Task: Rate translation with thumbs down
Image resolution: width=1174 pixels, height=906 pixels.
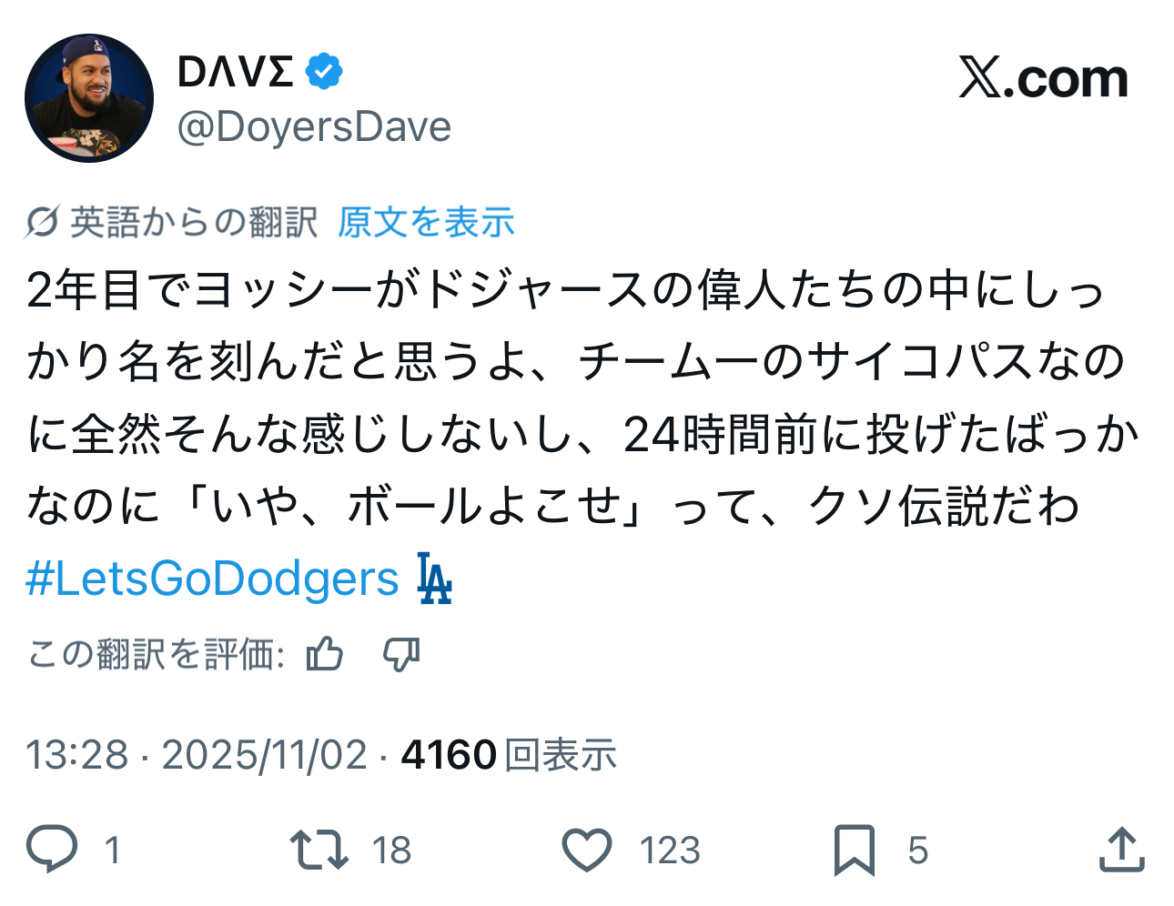Action: pyautogui.click(x=400, y=654)
